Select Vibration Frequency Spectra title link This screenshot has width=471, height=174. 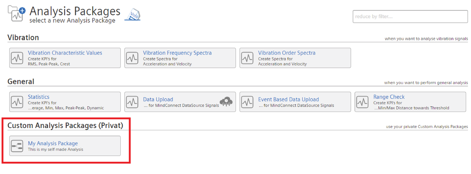pyautogui.click(x=177, y=53)
